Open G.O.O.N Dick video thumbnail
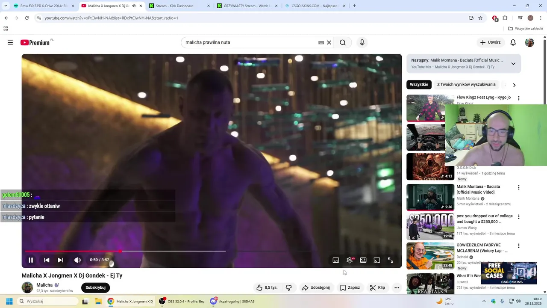The height and width of the screenshot is (308, 547). pyautogui.click(x=430, y=166)
